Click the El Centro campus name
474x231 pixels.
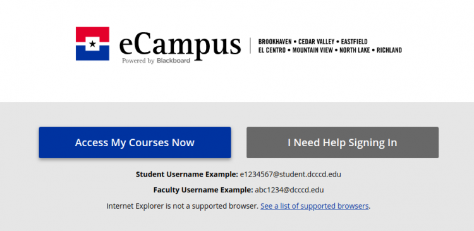point(272,50)
